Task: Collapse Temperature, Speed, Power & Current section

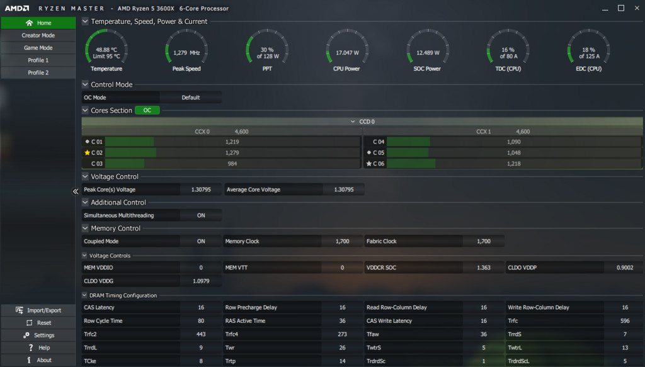Action: (85, 21)
